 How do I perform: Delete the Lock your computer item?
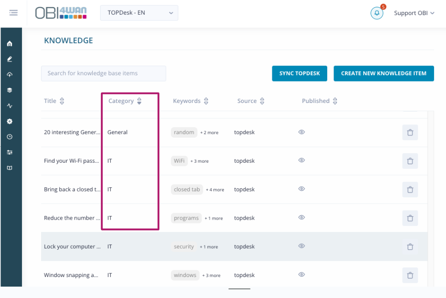click(410, 247)
